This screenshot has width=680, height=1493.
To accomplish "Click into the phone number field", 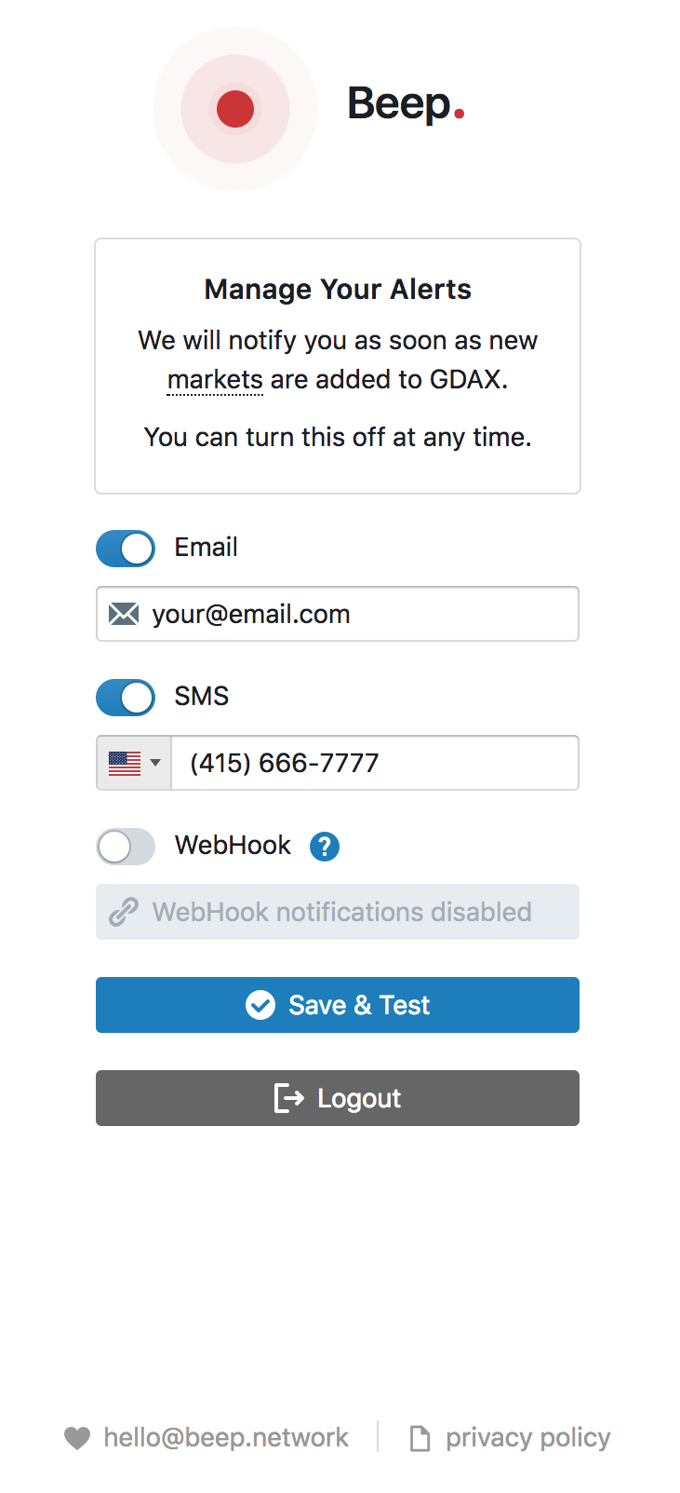I will click(374, 763).
